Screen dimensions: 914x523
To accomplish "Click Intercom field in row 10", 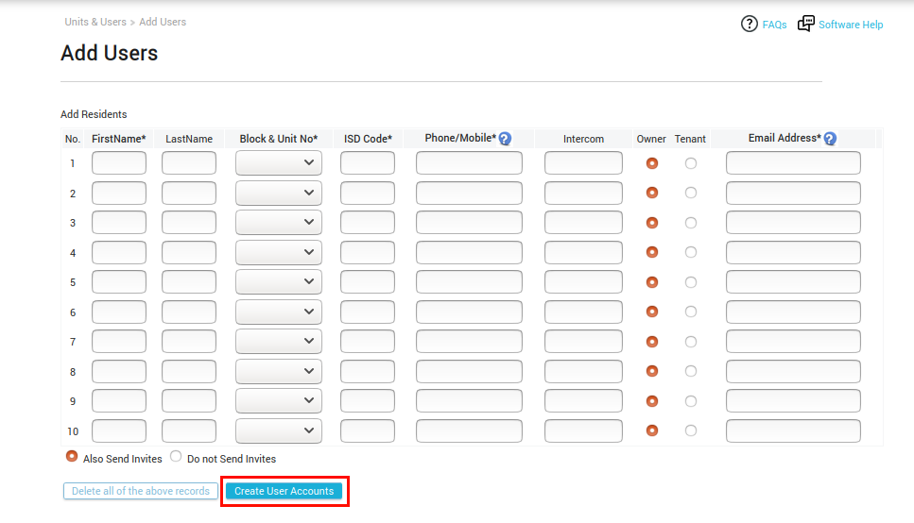I will pos(583,431).
